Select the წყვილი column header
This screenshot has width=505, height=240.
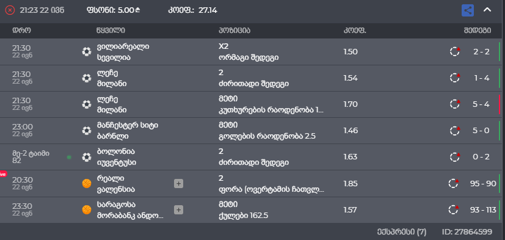(111, 31)
